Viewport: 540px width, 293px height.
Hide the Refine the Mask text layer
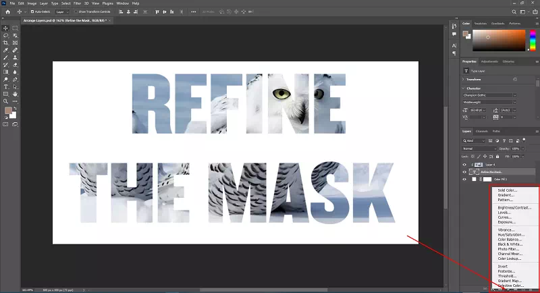tap(464, 171)
